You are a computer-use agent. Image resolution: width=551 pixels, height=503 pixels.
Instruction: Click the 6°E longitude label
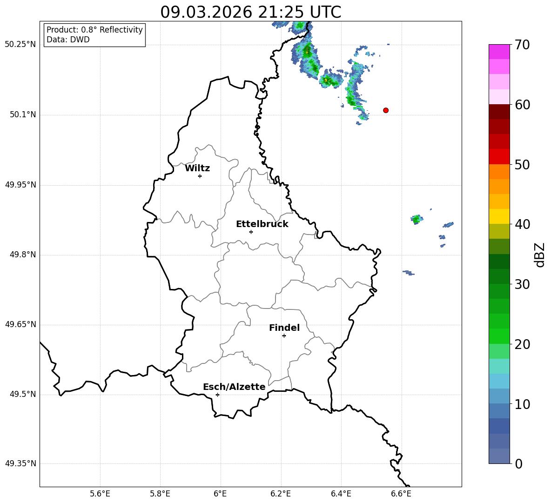220,494
